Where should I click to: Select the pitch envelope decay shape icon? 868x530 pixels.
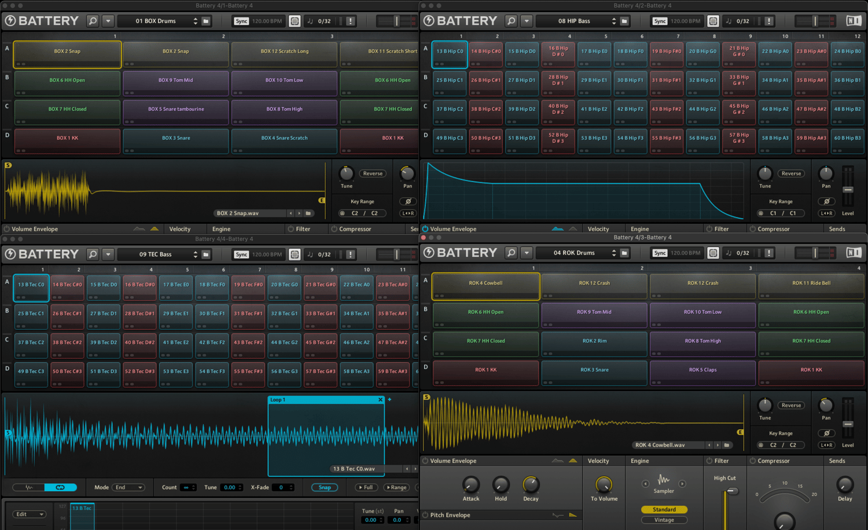(573, 515)
